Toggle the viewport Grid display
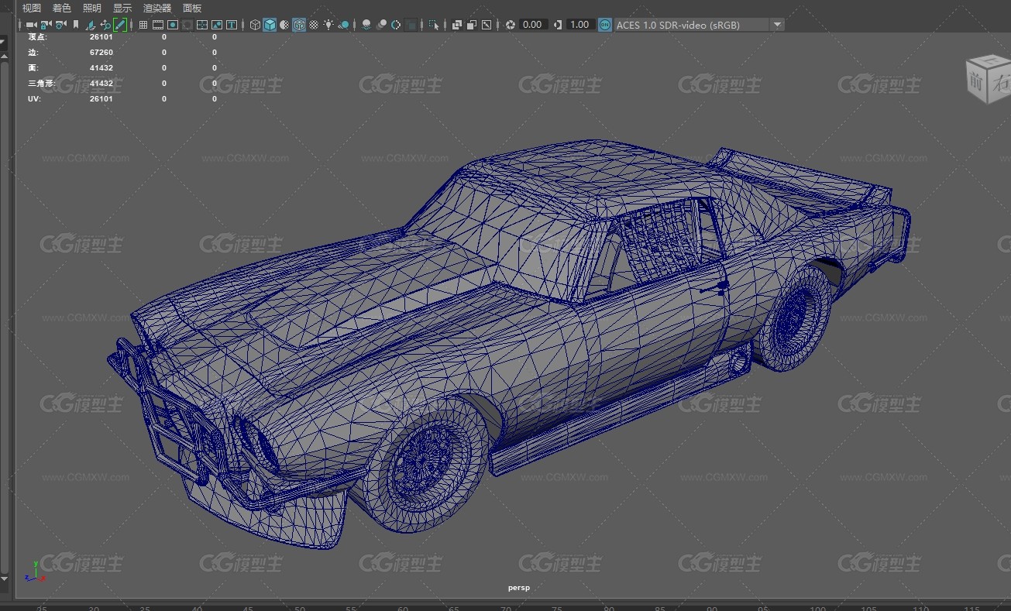This screenshot has height=611, width=1011. (x=143, y=25)
